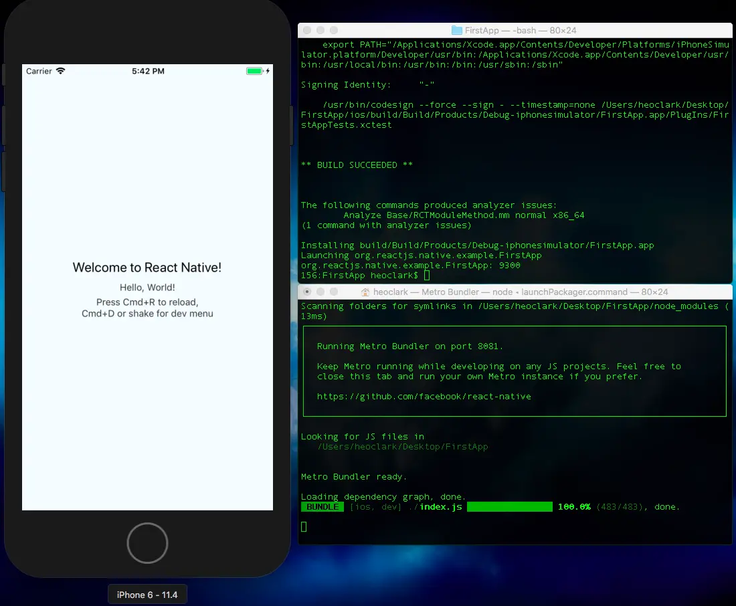
Task: Click the Metro terminal cursor on last line
Action: tap(304, 526)
